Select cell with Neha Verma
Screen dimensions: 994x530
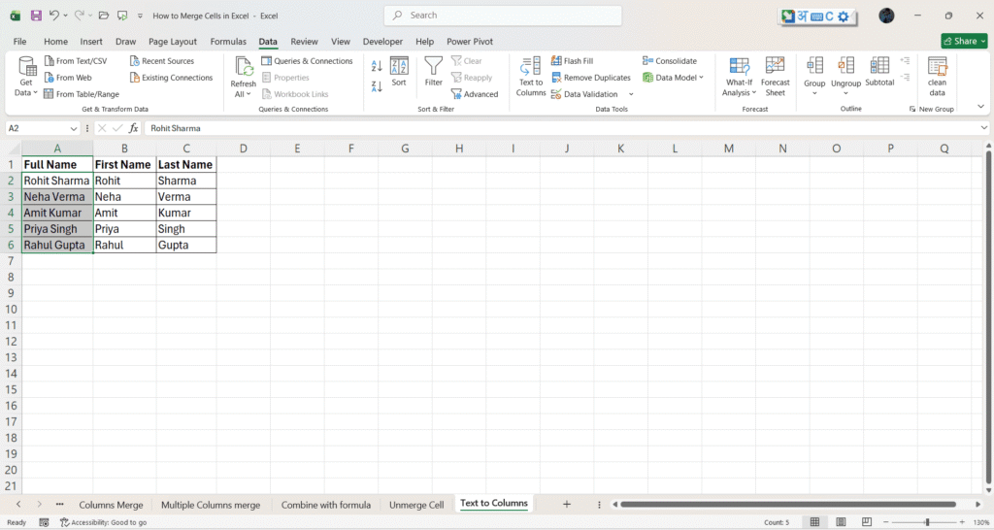tap(57, 196)
